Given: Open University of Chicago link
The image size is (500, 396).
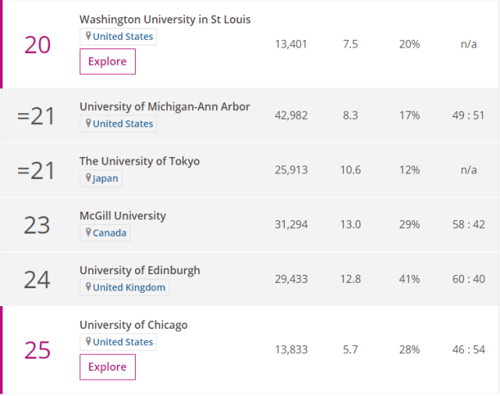Looking at the screenshot, I should (x=133, y=325).
